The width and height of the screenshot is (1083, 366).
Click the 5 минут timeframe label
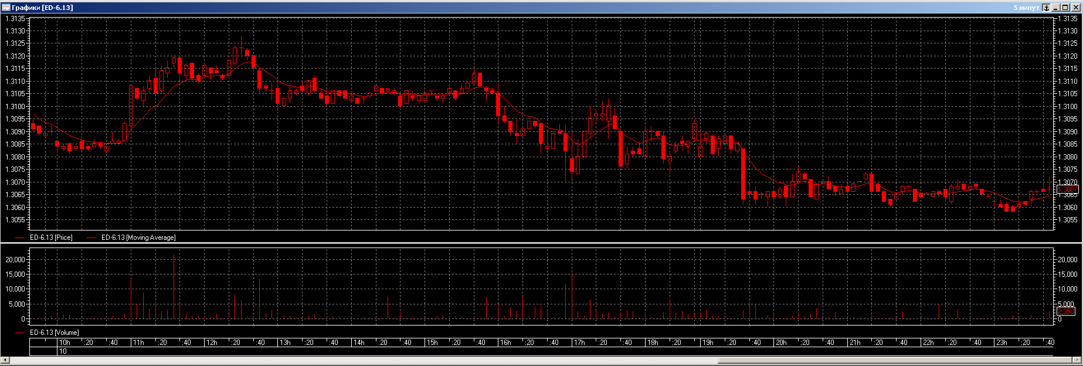pyautogui.click(x=1026, y=8)
